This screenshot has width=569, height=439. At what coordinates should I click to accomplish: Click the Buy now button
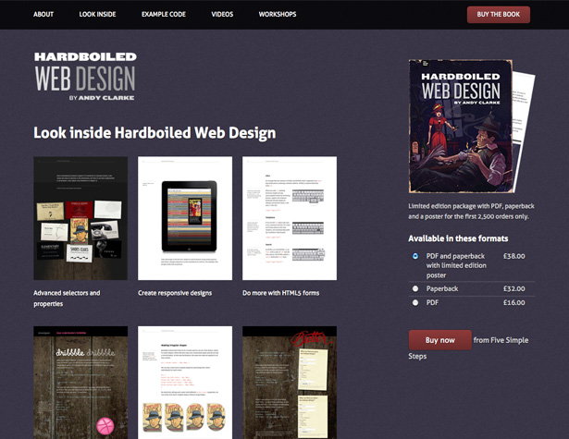[x=439, y=340]
